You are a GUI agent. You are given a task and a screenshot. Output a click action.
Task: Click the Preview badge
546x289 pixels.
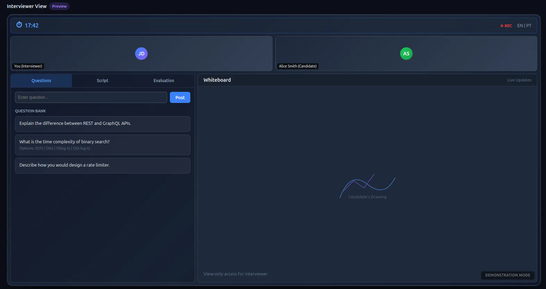[x=59, y=6]
